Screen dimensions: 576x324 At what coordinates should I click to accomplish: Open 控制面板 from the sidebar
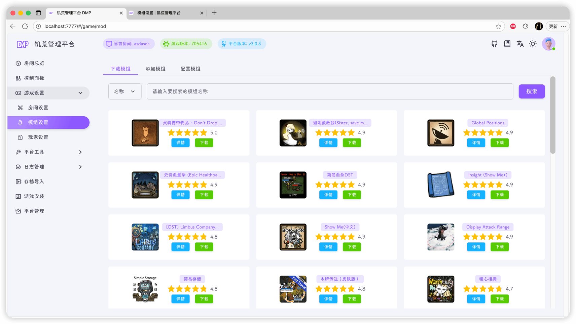(x=18, y=78)
